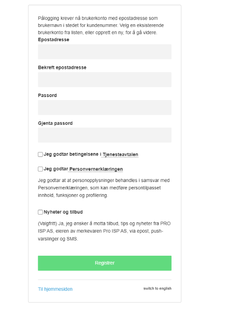Click the Gjenta passord field
225x309 pixels.
(x=105, y=135)
